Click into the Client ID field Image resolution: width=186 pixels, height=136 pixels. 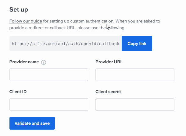49,105
